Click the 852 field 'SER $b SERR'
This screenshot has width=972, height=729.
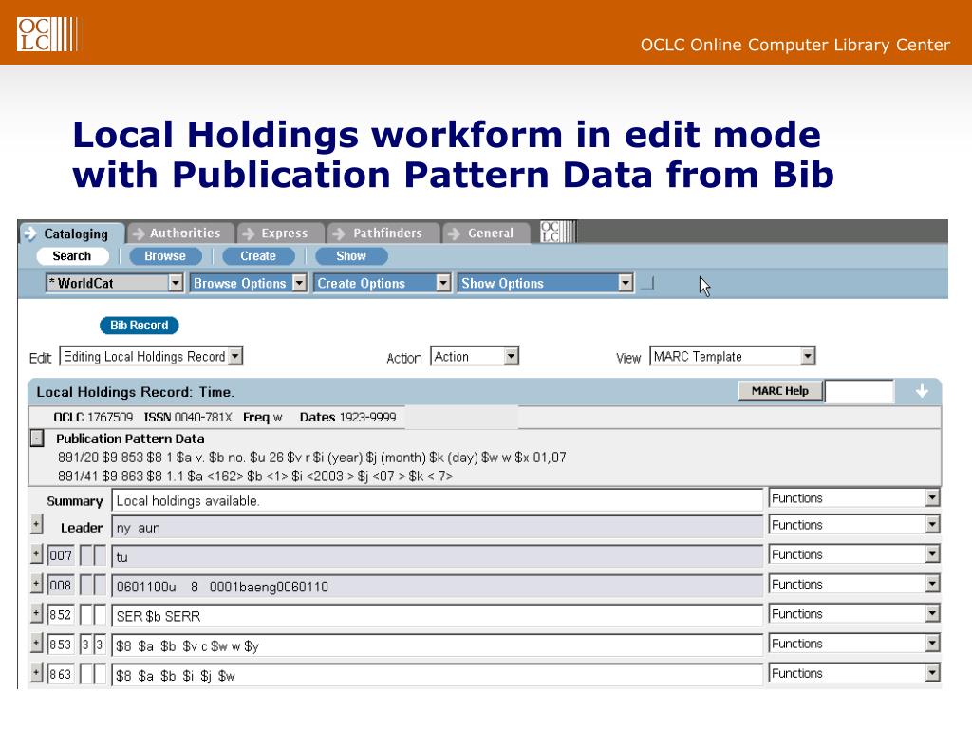(x=437, y=616)
